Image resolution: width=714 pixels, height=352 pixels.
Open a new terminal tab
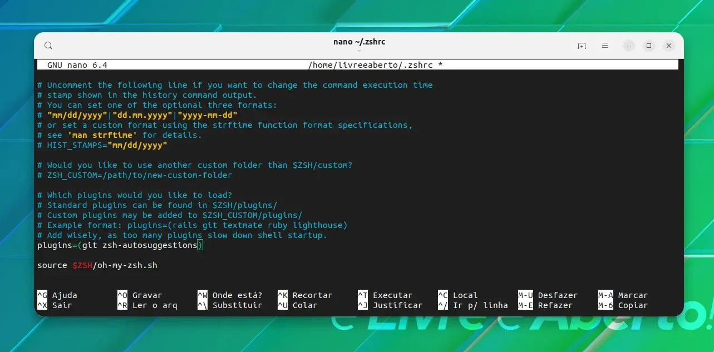[x=582, y=46]
